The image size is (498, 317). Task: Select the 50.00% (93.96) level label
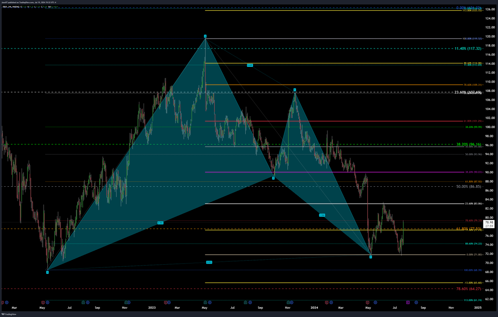click(474, 154)
